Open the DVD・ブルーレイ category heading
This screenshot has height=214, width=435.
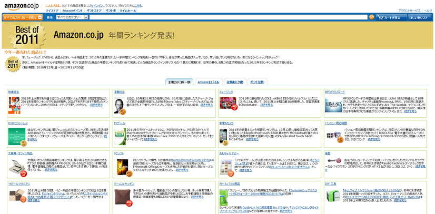18,123
